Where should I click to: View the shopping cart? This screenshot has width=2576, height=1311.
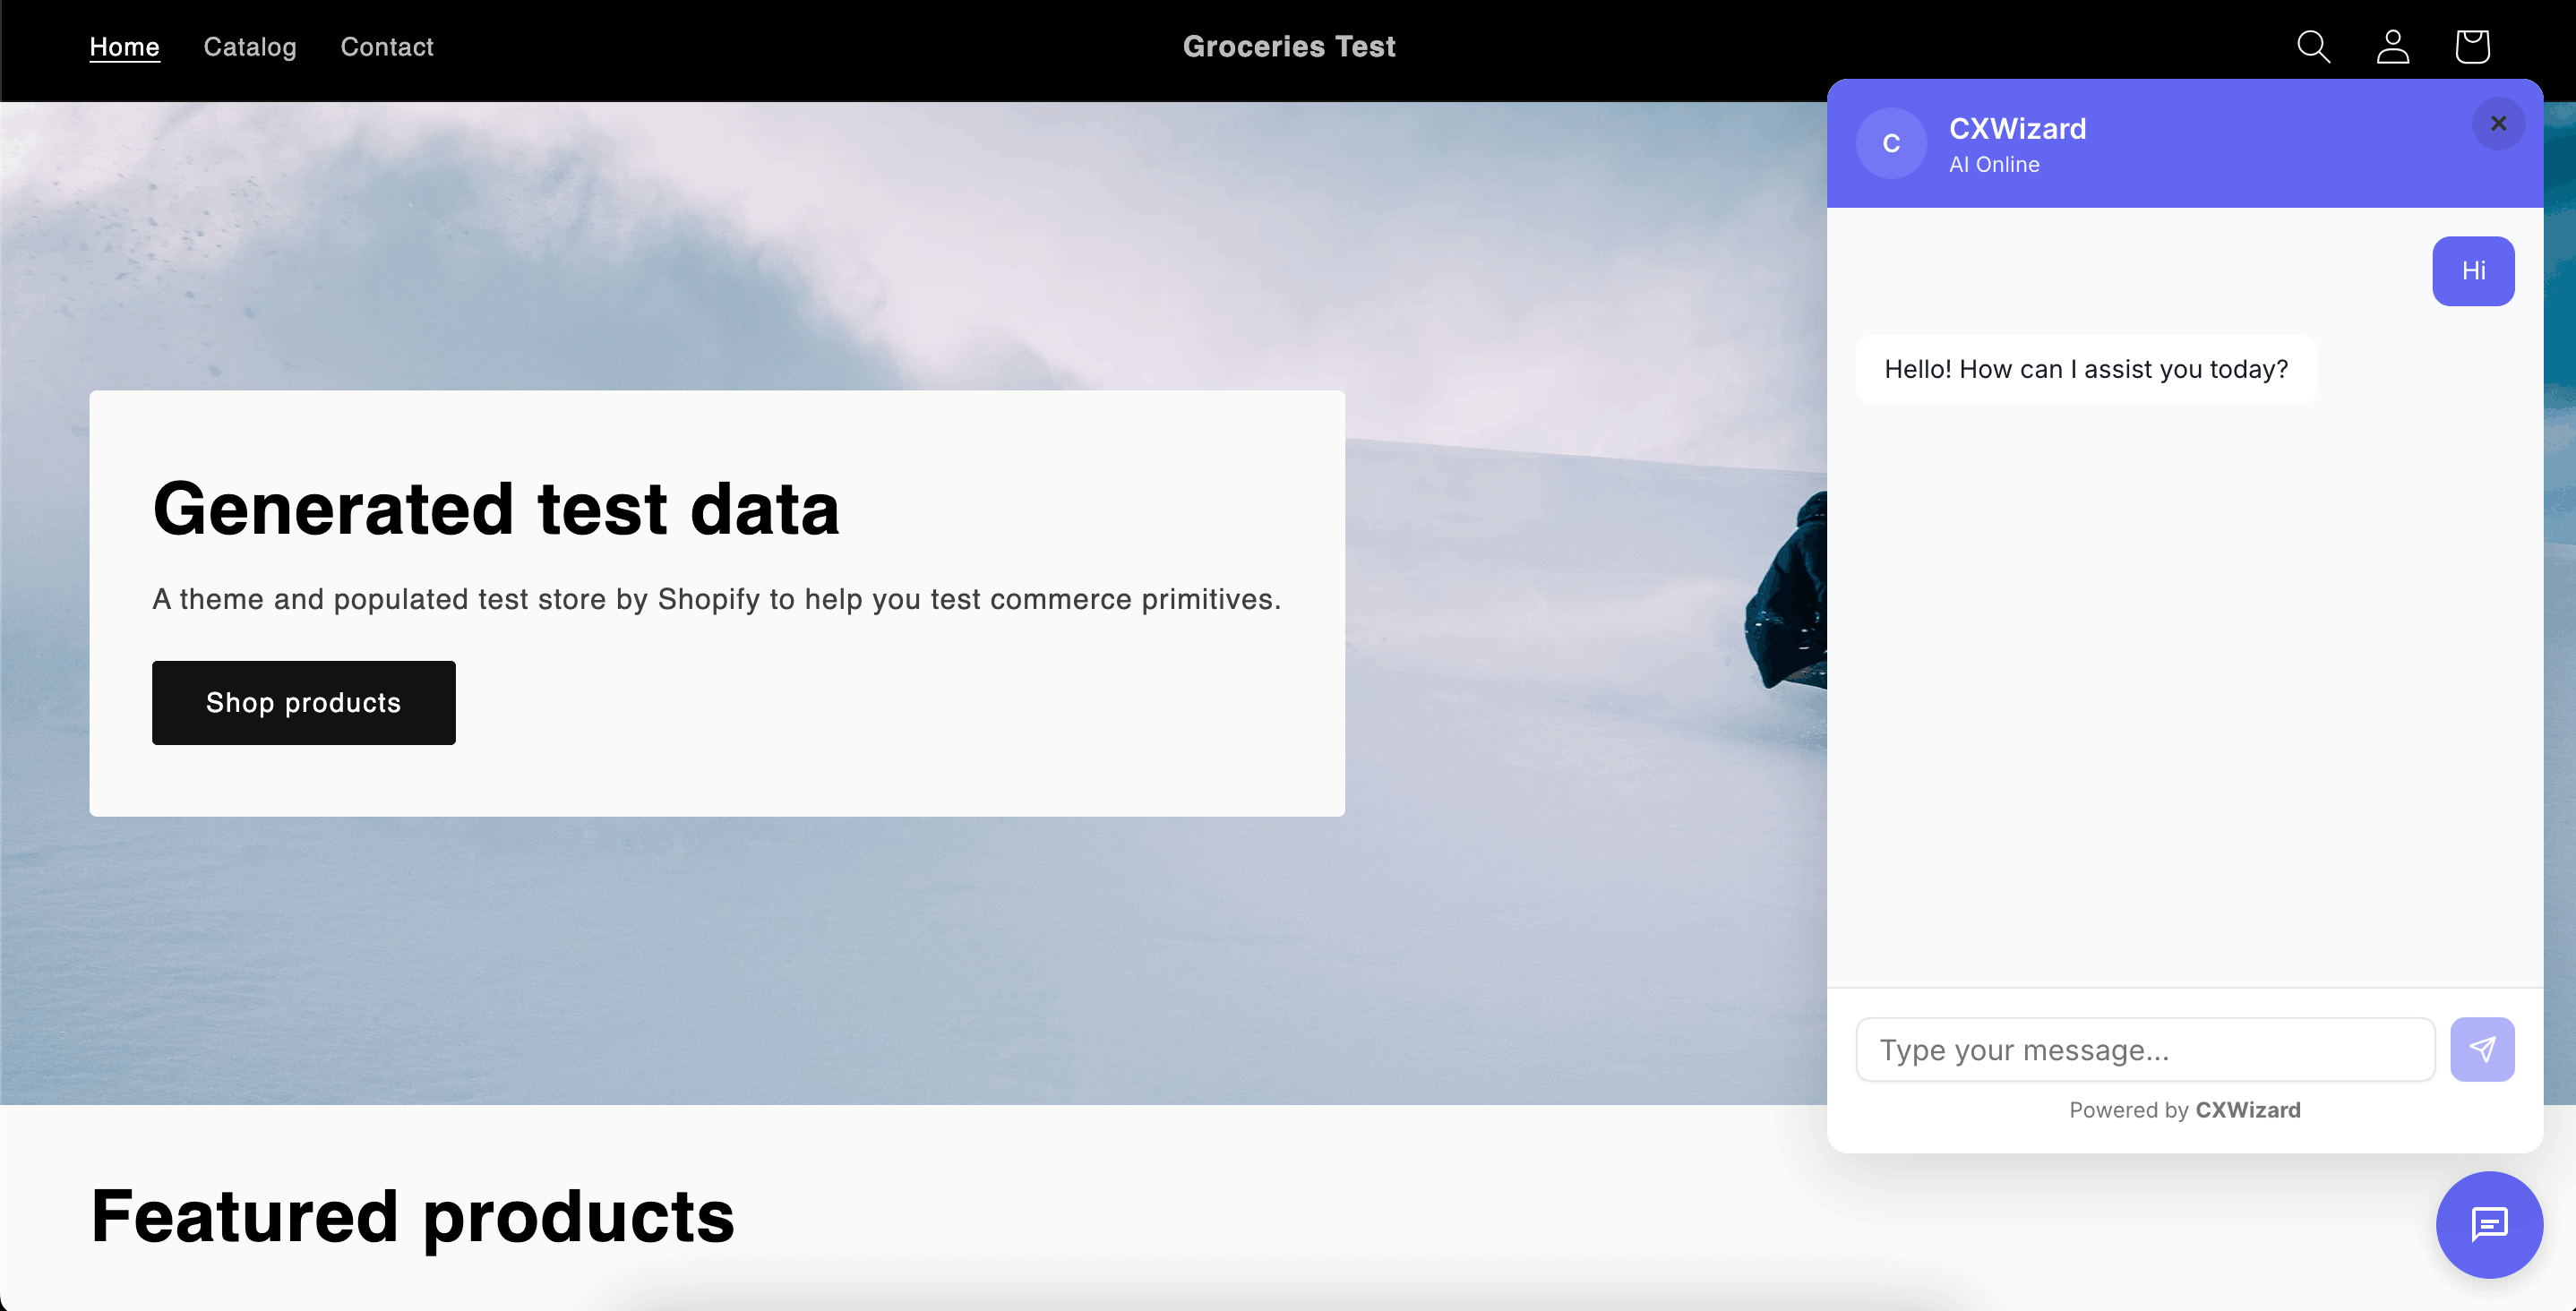[2472, 46]
